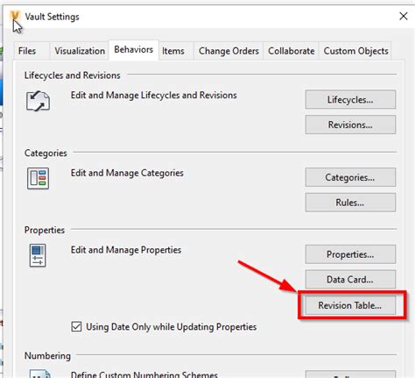Switch to the Collaborate tab
The image size is (415, 378).
(x=292, y=51)
